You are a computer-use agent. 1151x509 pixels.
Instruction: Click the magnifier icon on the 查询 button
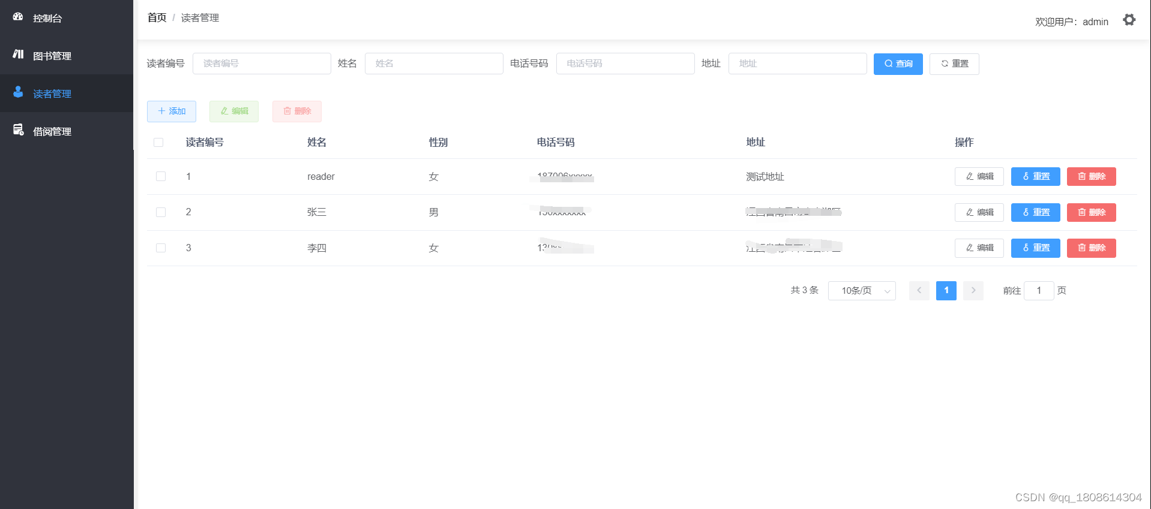coord(888,64)
